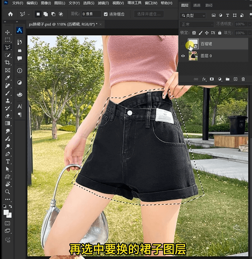The width and height of the screenshot is (252, 259).
Task: Show the 百褶裙 layer visibility
Action: (183, 44)
